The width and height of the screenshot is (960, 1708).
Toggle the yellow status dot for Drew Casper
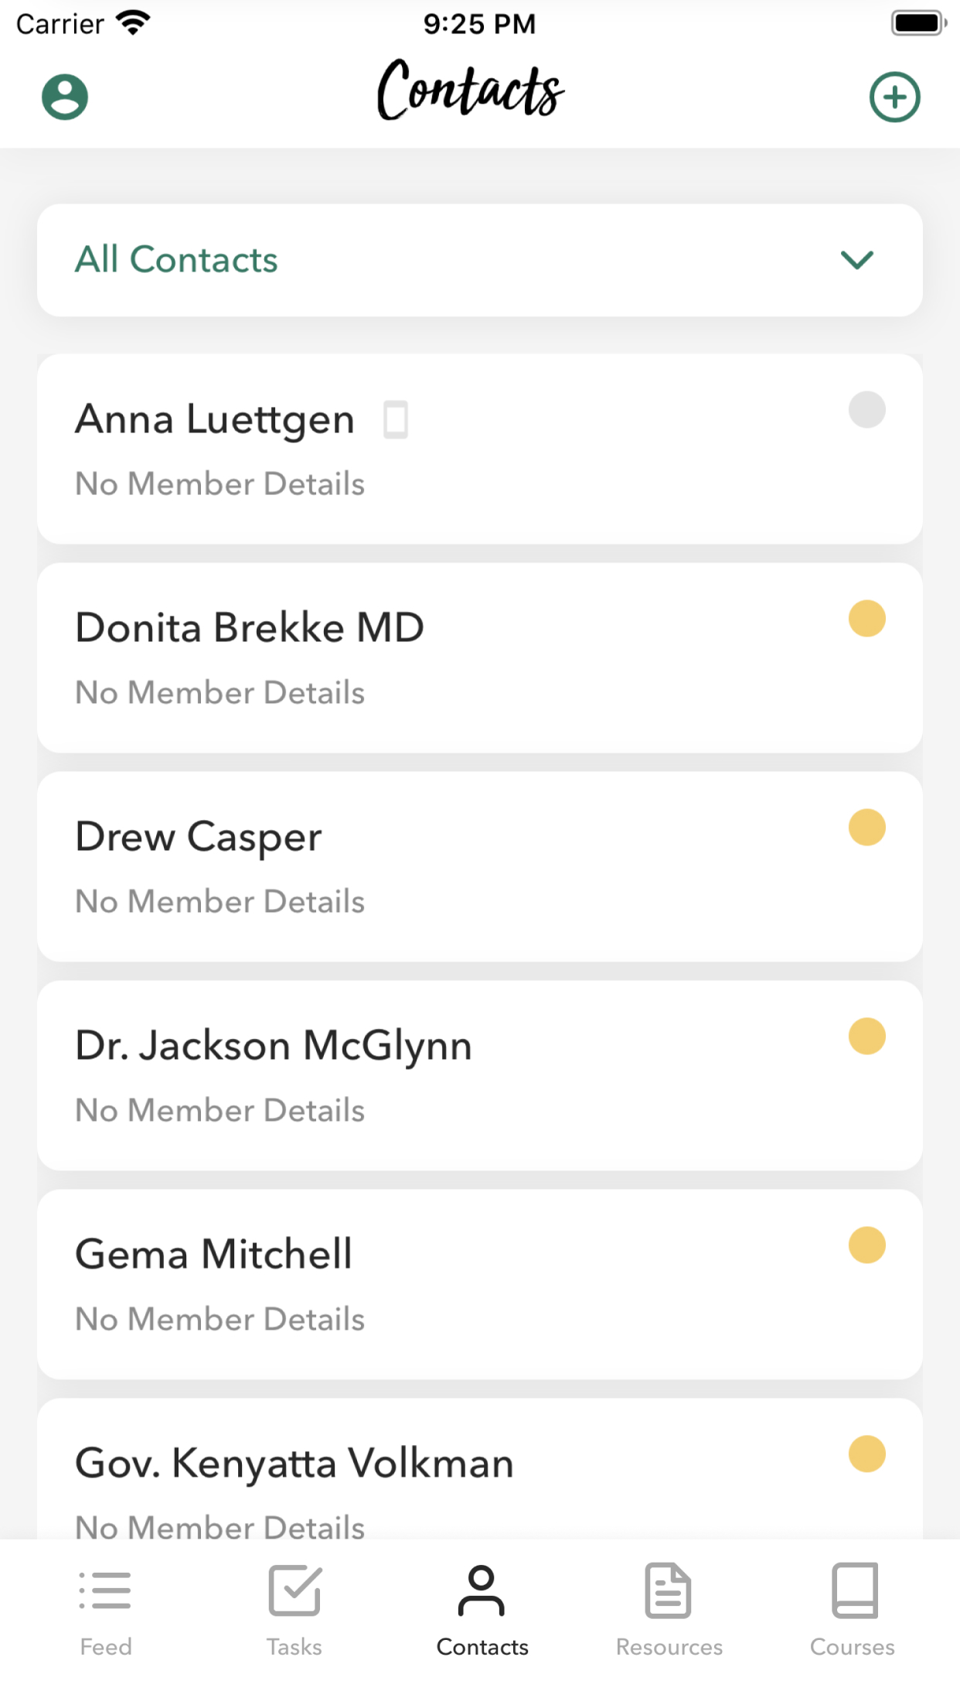866,827
